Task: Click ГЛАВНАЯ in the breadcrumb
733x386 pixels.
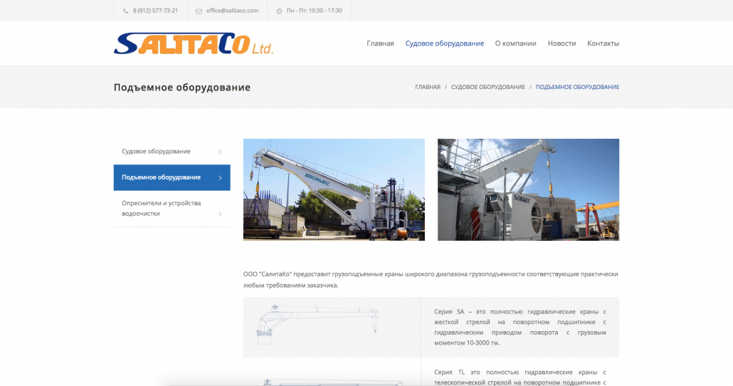Action: pyautogui.click(x=428, y=87)
